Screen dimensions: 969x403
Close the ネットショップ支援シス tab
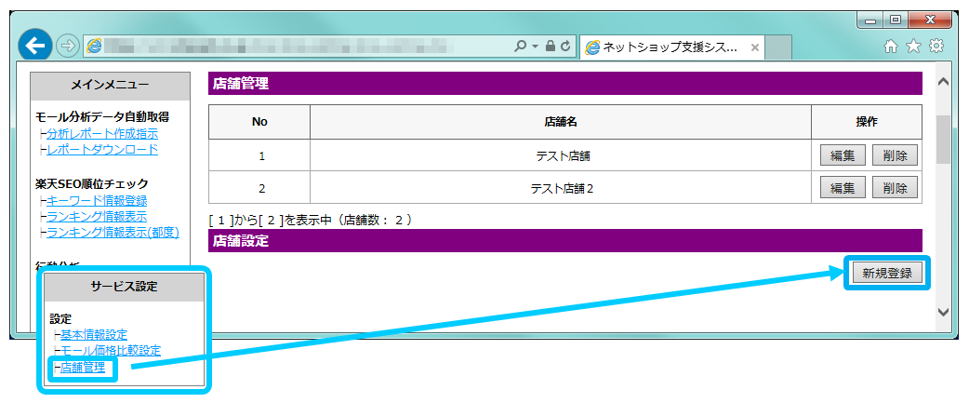click(x=754, y=47)
